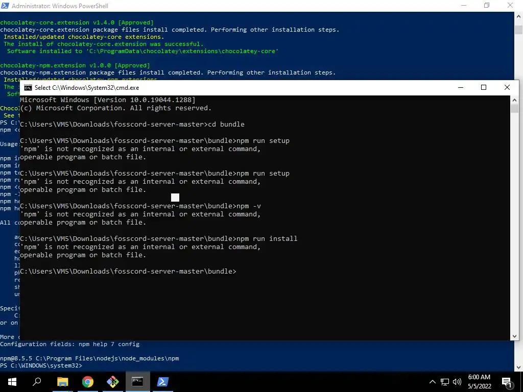The image size is (523, 392).
Task: Switch to PowerShell taskbar icon
Action: pyautogui.click(x=163, y=382)
